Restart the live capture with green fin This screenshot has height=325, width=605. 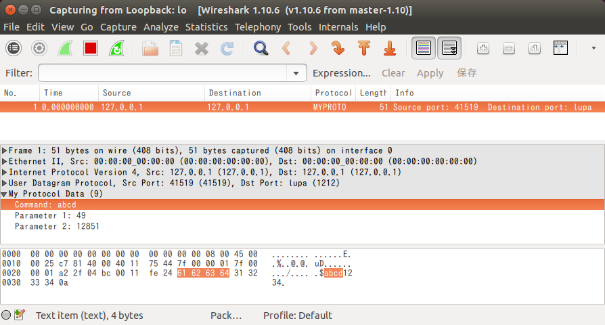tap(116, 48)
